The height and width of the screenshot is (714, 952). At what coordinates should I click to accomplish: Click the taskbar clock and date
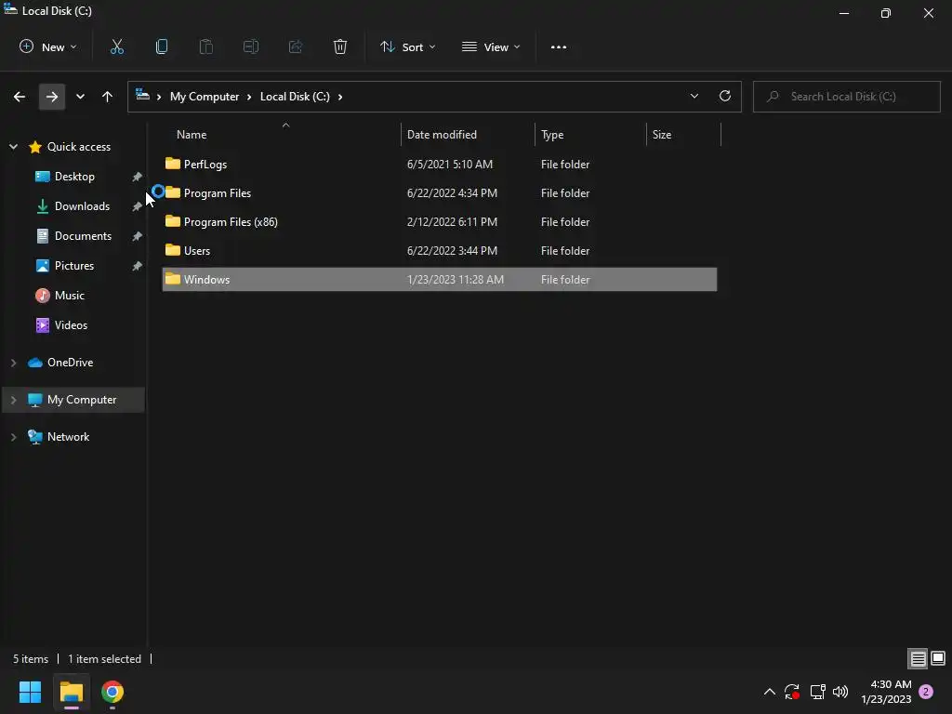pyautogui.click(x=886, y=692)
